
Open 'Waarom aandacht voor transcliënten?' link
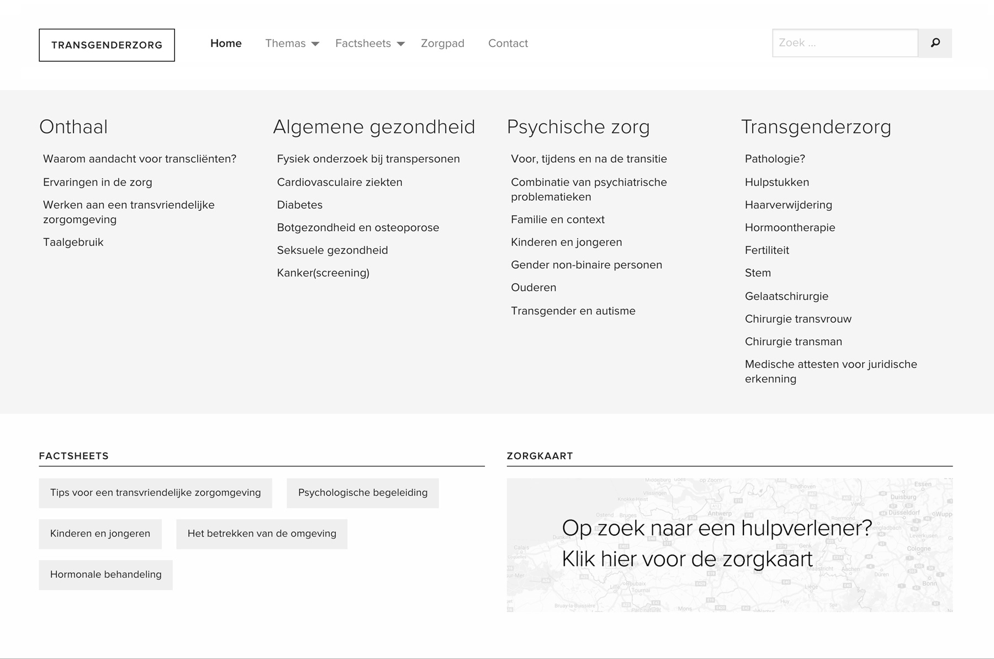pyautogui.click(x=140, y=159)
